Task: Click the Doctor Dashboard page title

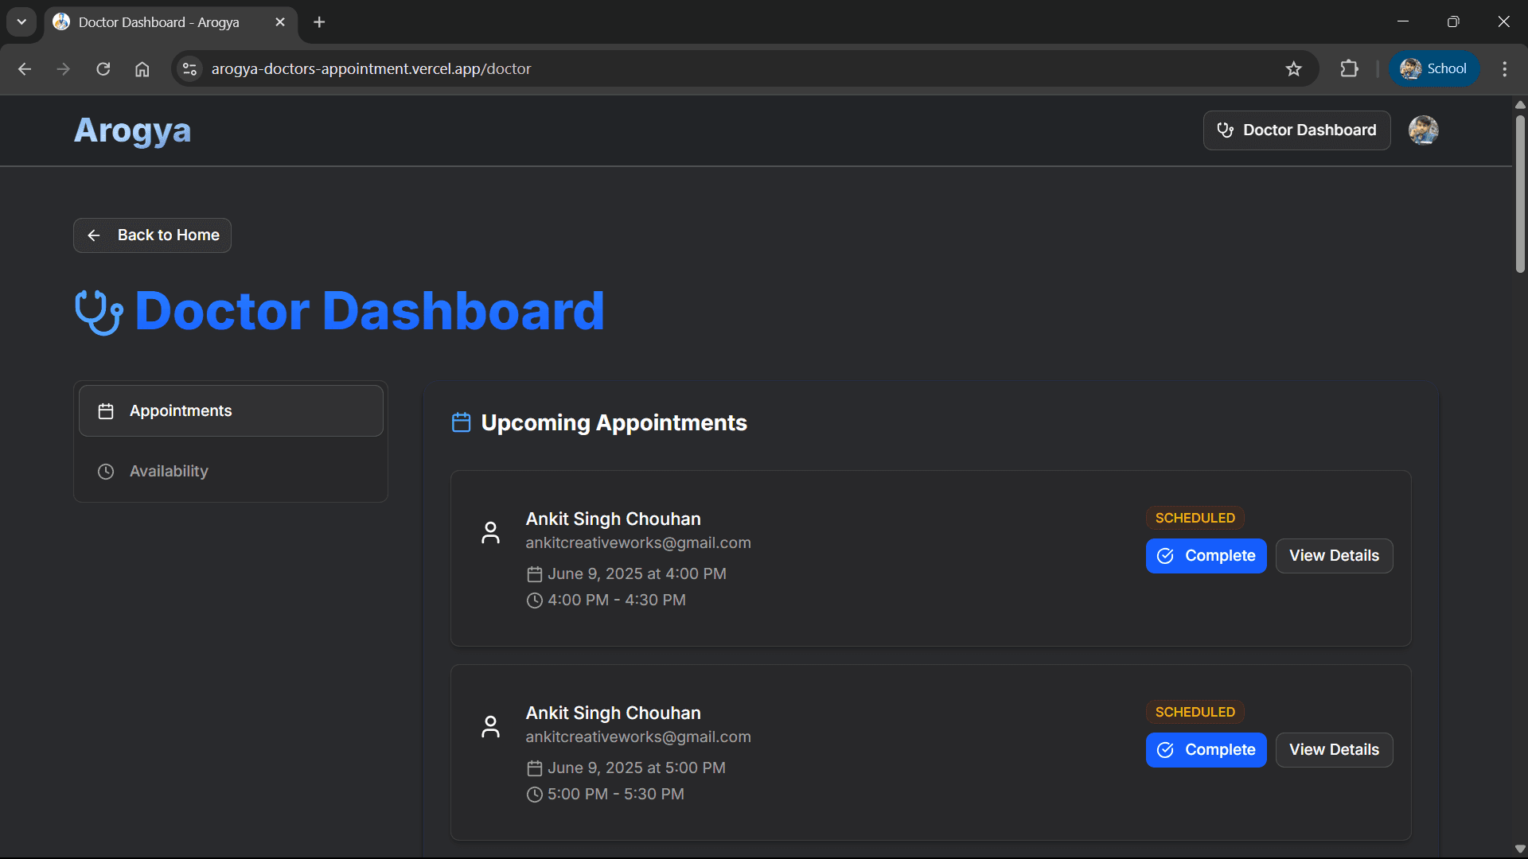Action: coord(369,311)
